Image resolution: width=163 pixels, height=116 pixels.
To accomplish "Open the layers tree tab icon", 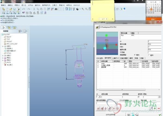I will coord(9,28).
